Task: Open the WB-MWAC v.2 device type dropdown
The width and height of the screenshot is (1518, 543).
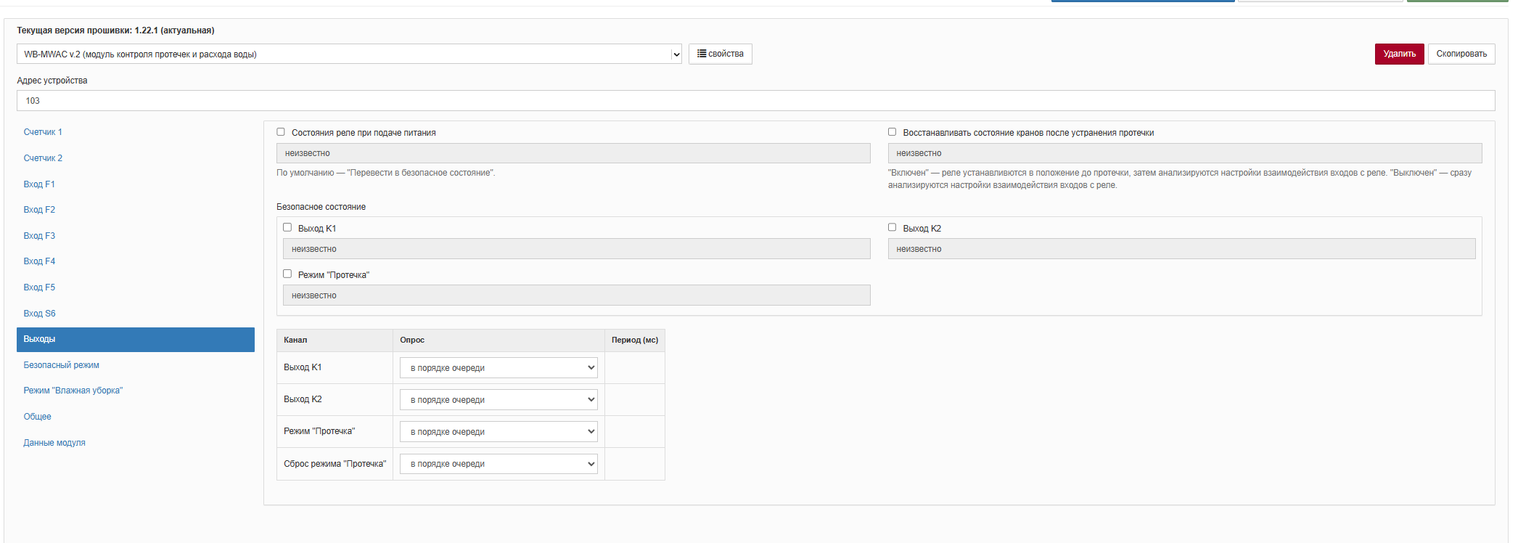Action: point(349,54)
